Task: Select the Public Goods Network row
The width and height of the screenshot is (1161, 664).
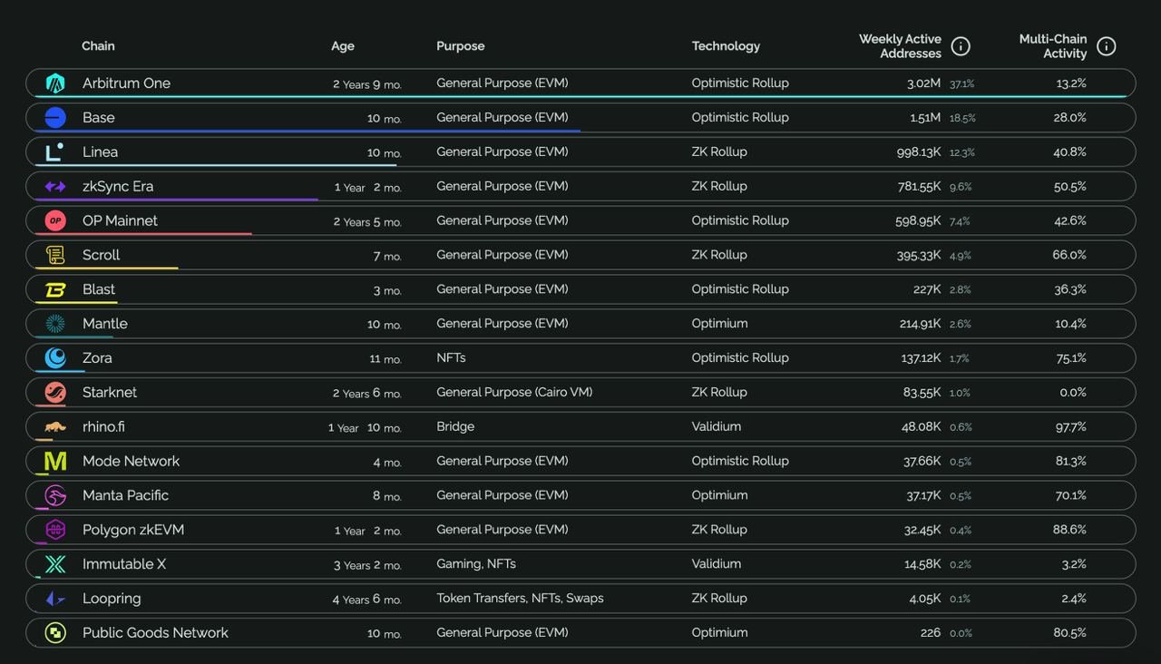Action: click(580, 633)
